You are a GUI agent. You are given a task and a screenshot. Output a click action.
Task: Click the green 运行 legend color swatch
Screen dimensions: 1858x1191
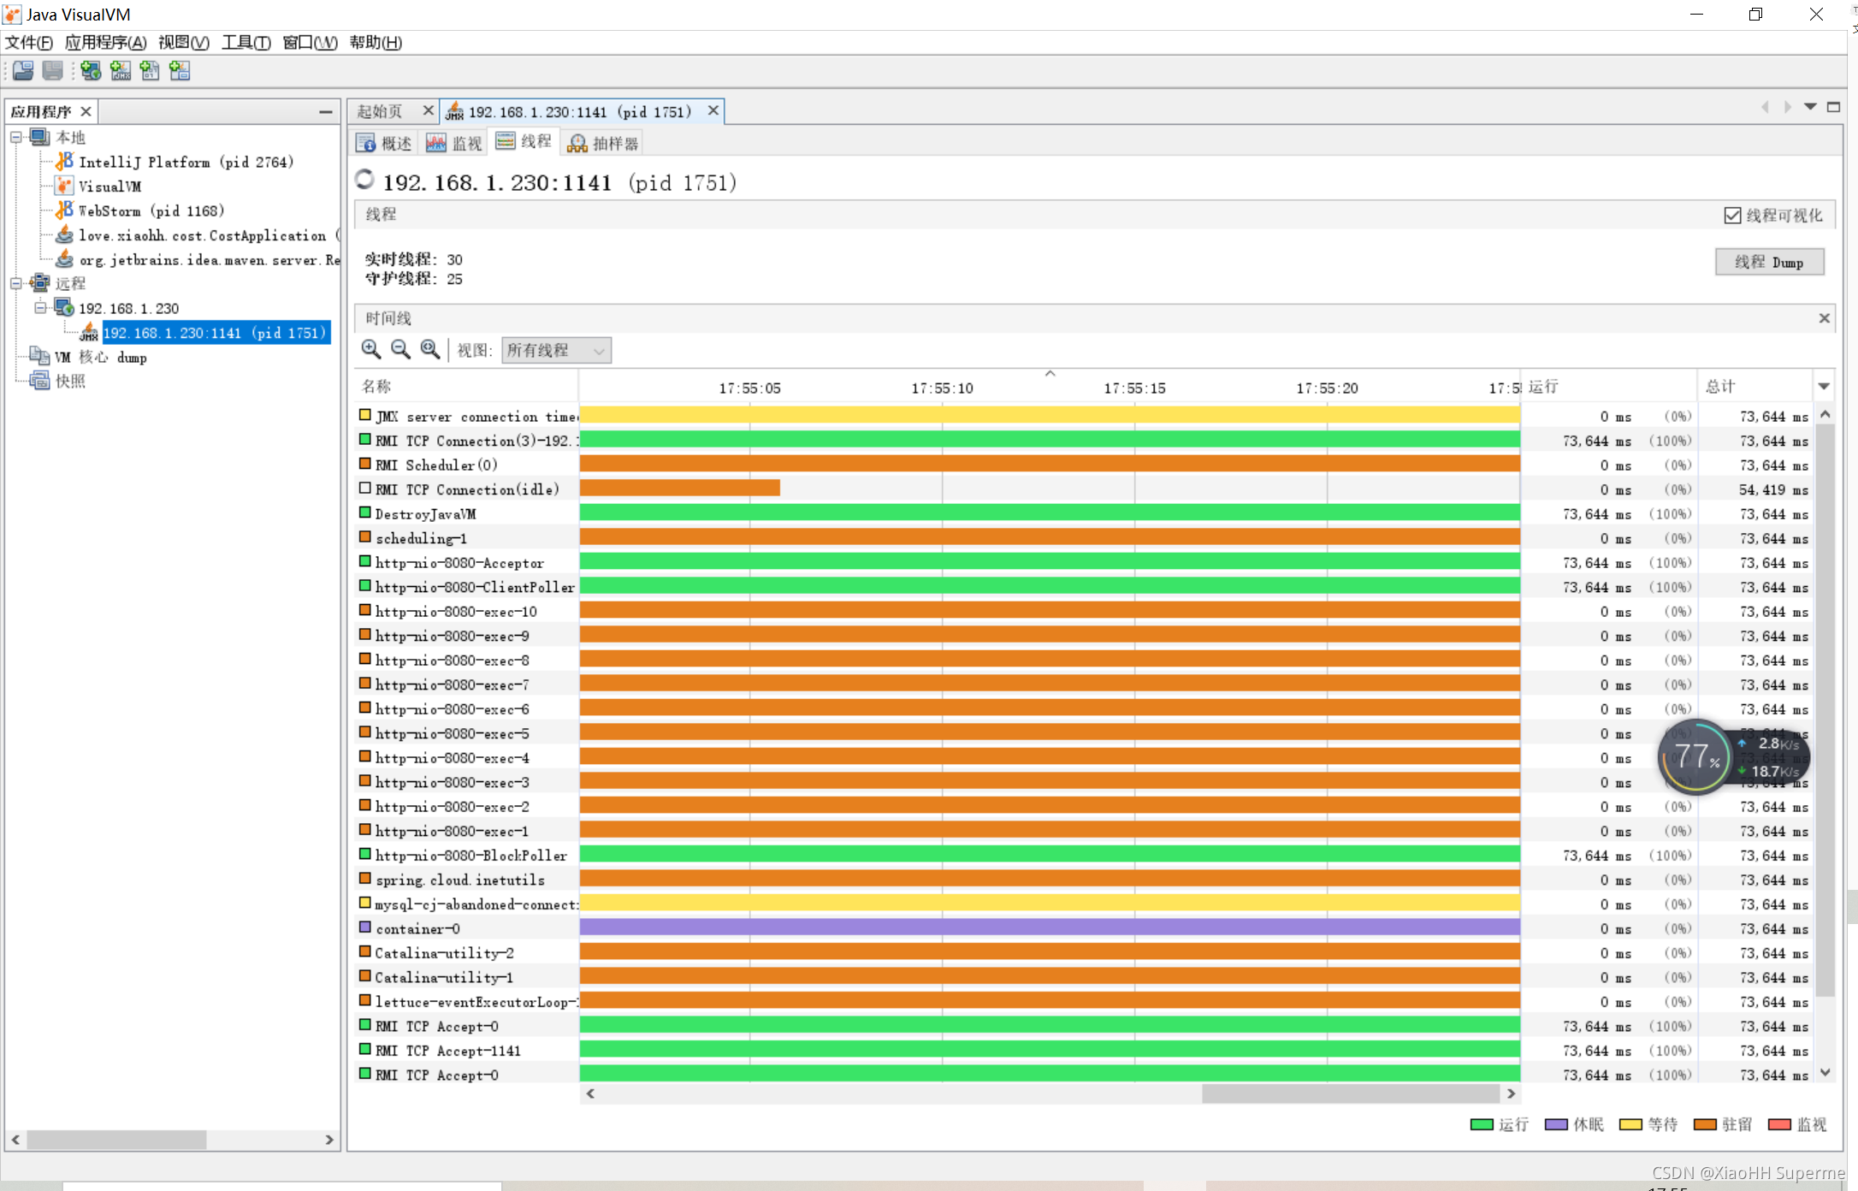click(x=1482, y=1124)
